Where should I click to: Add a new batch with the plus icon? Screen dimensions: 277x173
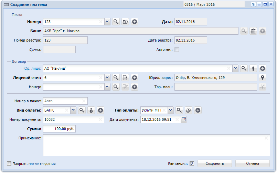pos(135,22)
